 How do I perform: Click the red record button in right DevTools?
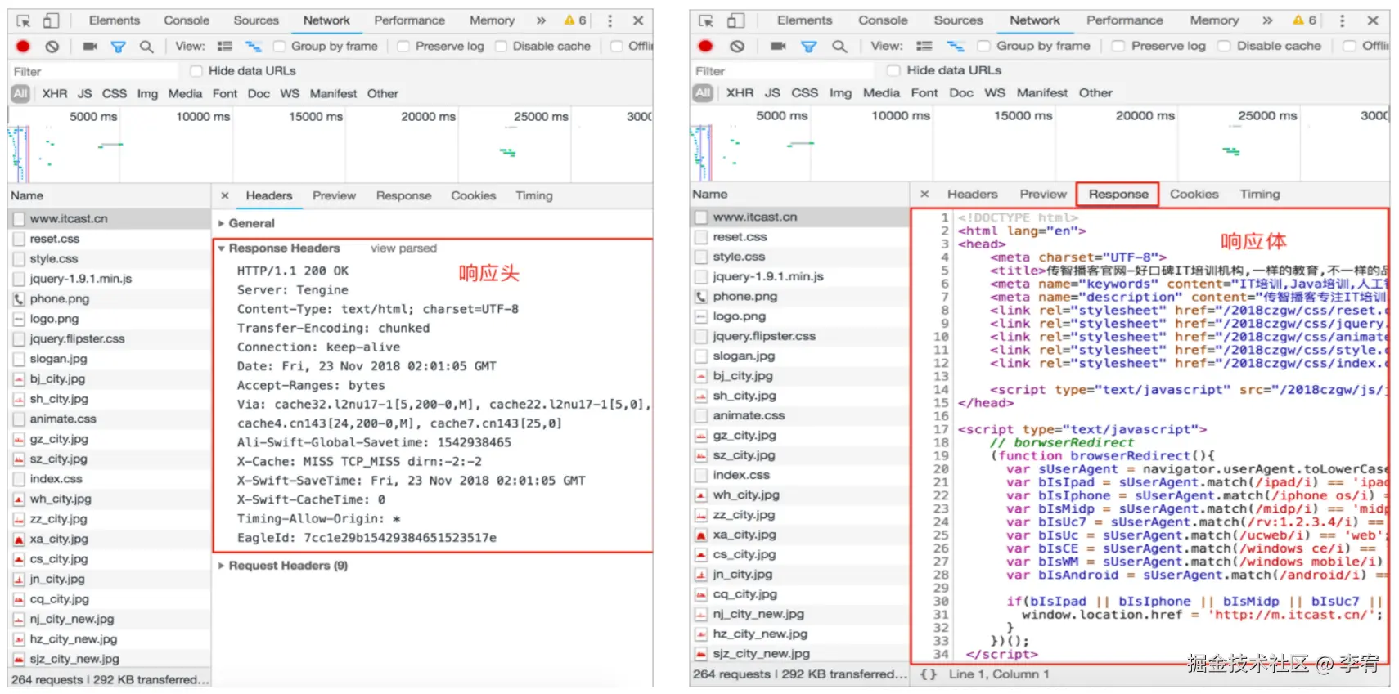(705, 47)
